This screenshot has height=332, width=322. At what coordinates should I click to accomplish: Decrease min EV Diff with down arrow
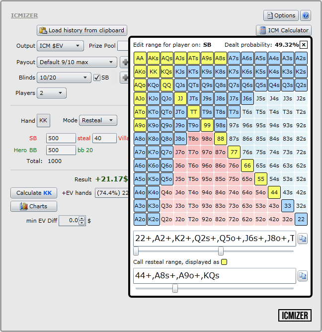click(x=81, y=223)
